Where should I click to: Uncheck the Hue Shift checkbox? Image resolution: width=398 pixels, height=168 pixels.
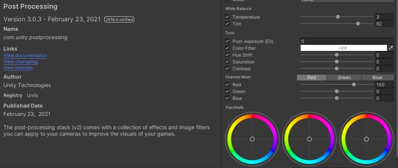point(227,55)
